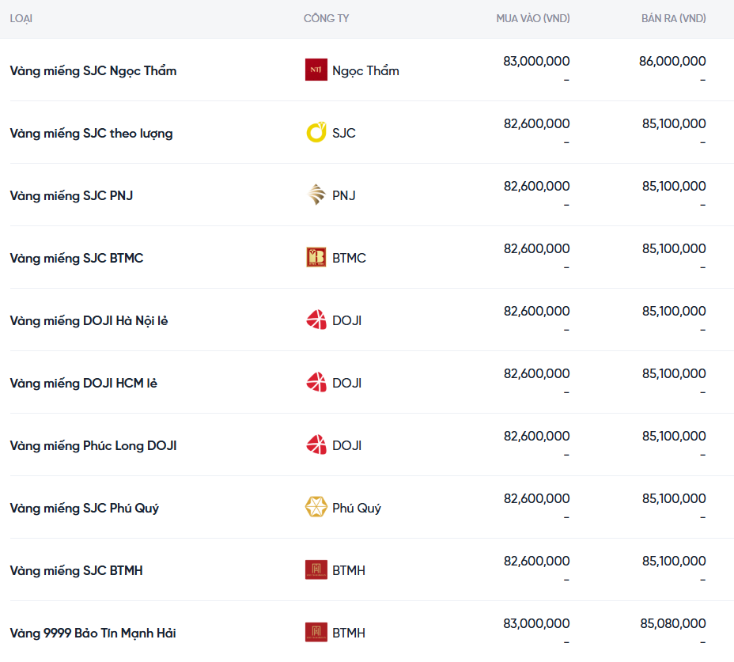734x662 pixels.
Task: Click sell price 85,100,000 in Phú Quý row
Action: [674, 498]
